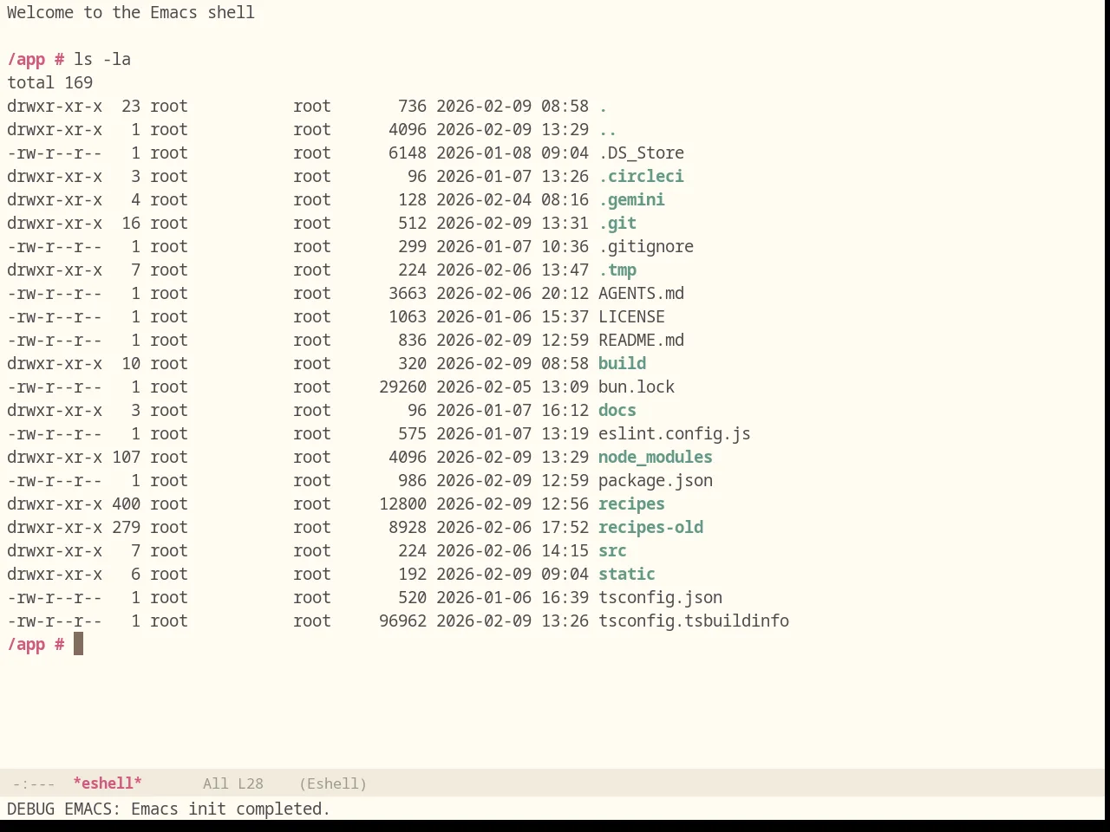Click the (Eshell) major mode indicator
This screenshot has width=1110, height=832.
333,783
